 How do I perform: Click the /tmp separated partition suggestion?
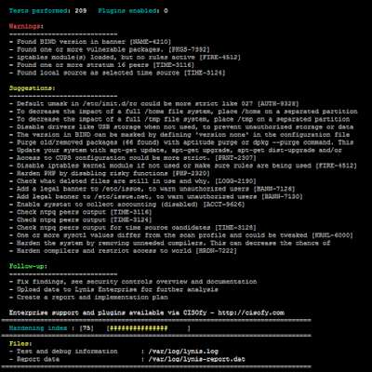tap(179, 119)
